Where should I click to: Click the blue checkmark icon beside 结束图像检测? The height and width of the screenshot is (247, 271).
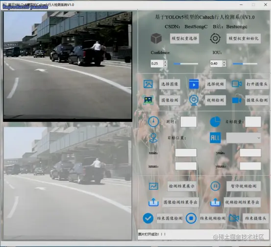(148, 218)
